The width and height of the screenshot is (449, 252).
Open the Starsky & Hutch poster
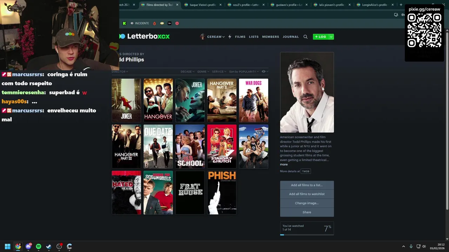pos(222,146)
